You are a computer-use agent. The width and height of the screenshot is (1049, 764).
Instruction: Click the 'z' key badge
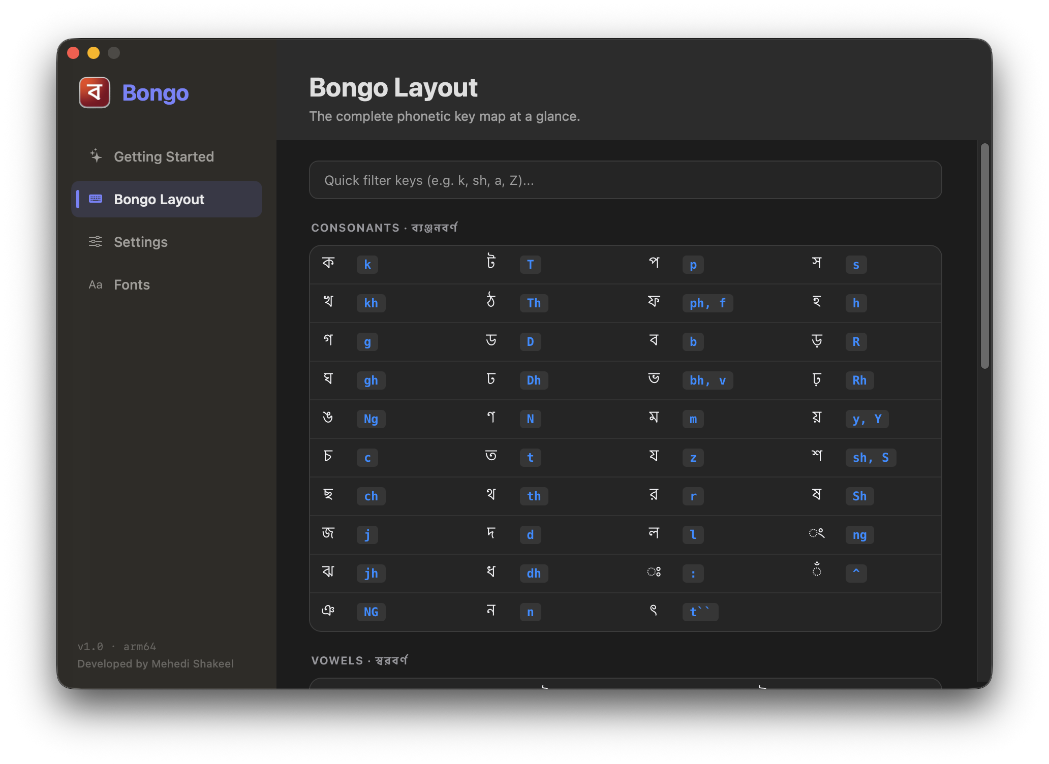(693, 458)
